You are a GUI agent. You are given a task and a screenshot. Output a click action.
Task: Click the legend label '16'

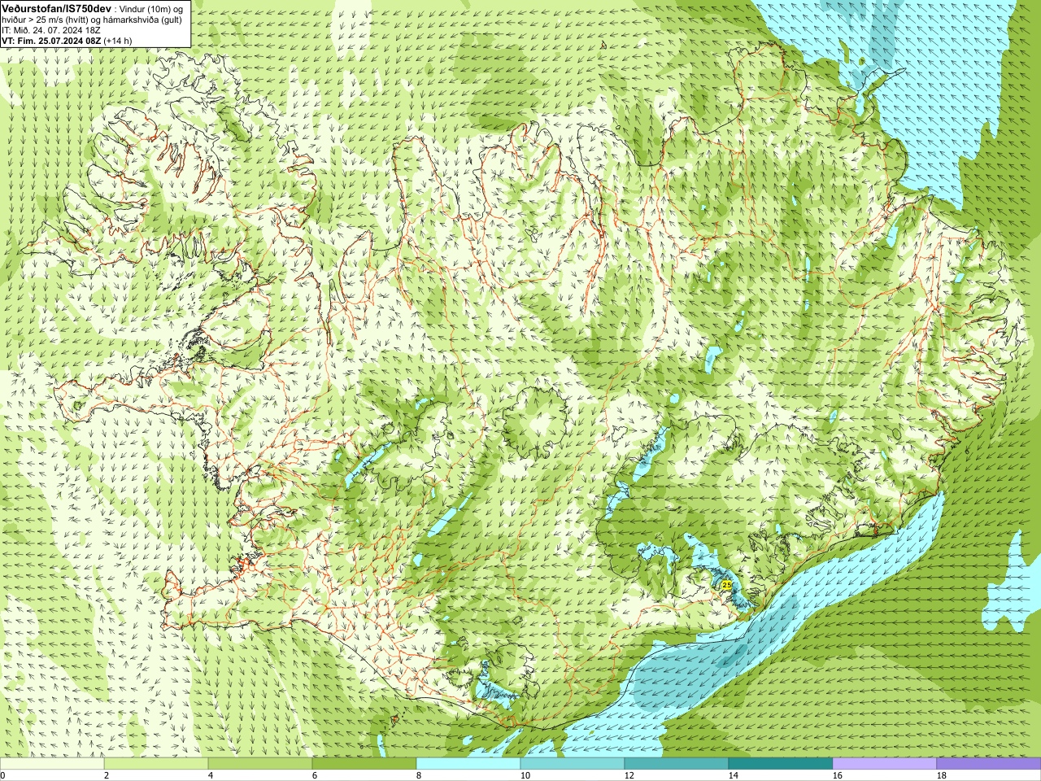pos(838,775)
